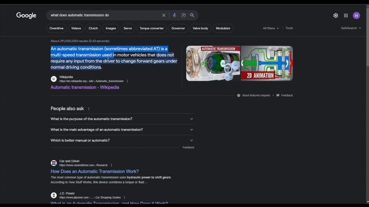Open search by image camera icon
The width and height of the screenshot is (369, 207).
(x=183, y=16)
